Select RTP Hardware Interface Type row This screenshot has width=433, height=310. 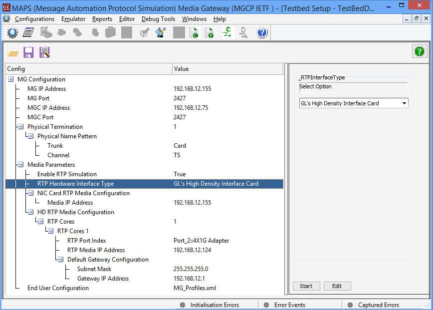145,184
